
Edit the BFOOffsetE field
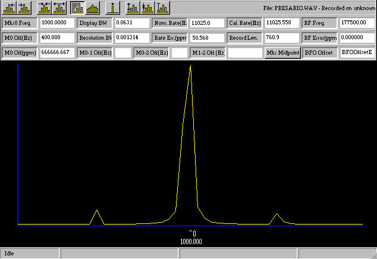click(357, 53)
